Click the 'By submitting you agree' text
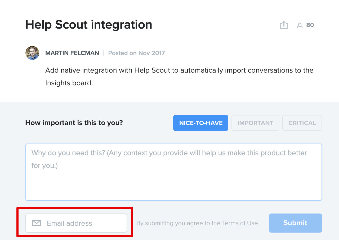The height and width of the screenshot is (240, 339). click(x=178, y=223)
